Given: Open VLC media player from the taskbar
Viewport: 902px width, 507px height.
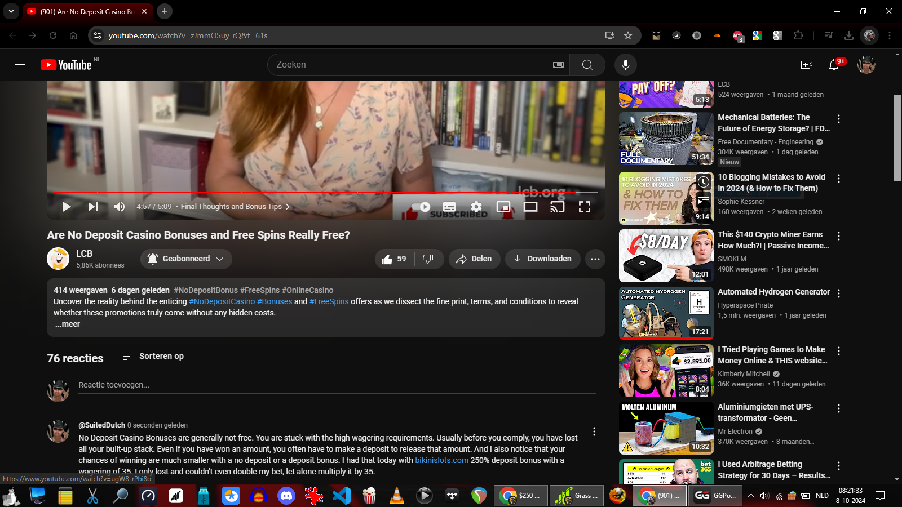Looking at the screenshot, I should [x=397, y=496].
